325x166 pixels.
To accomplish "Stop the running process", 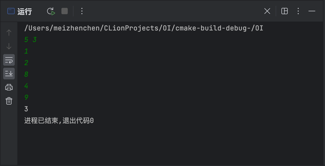I will [65, 11].
